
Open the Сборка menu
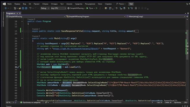(45, 4)
